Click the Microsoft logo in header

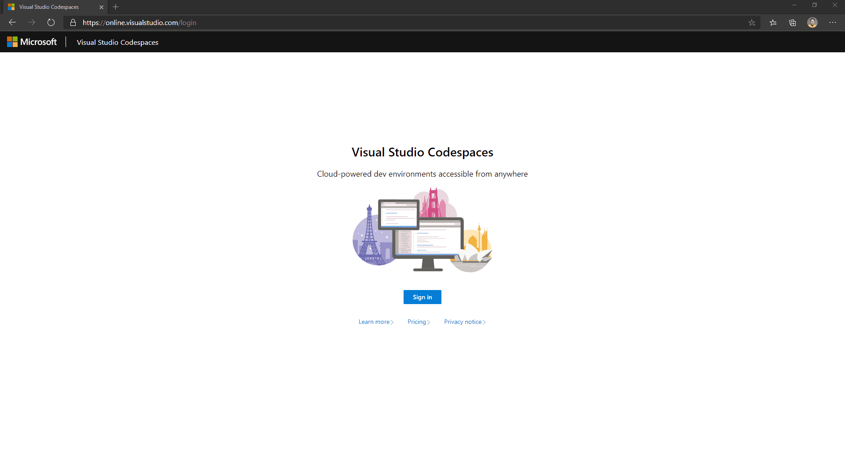click(x=32, y=42)
